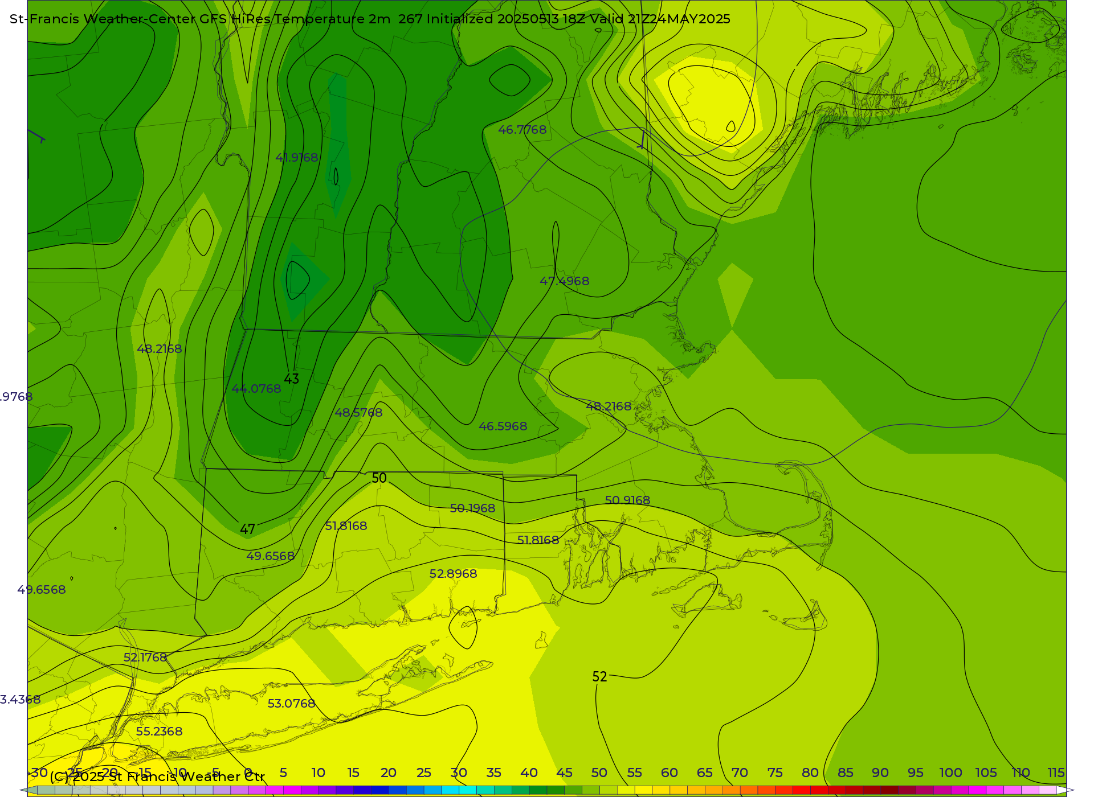Click the color scale label 85
The width and height of the screenshot is (1094, 797).
pyautogui.click(x=846, y=773)
